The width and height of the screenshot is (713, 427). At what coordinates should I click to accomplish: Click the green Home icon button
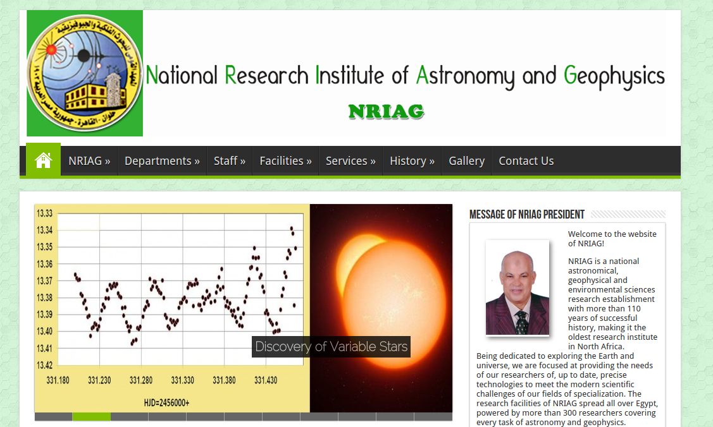43,160
